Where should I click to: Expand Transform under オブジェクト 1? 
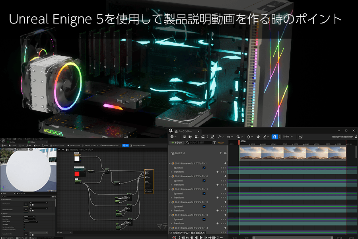[x=171, y=172]
